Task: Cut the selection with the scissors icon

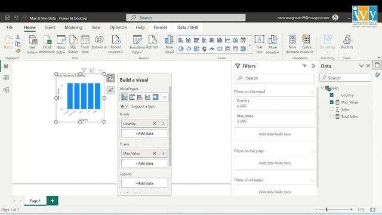Action: 18,37
